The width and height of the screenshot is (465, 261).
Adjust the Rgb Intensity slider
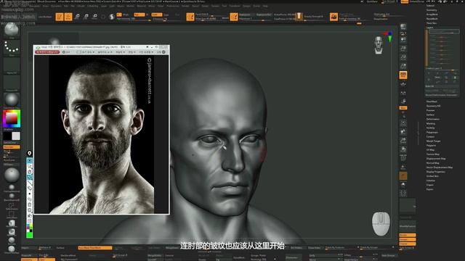click(134, 20)
